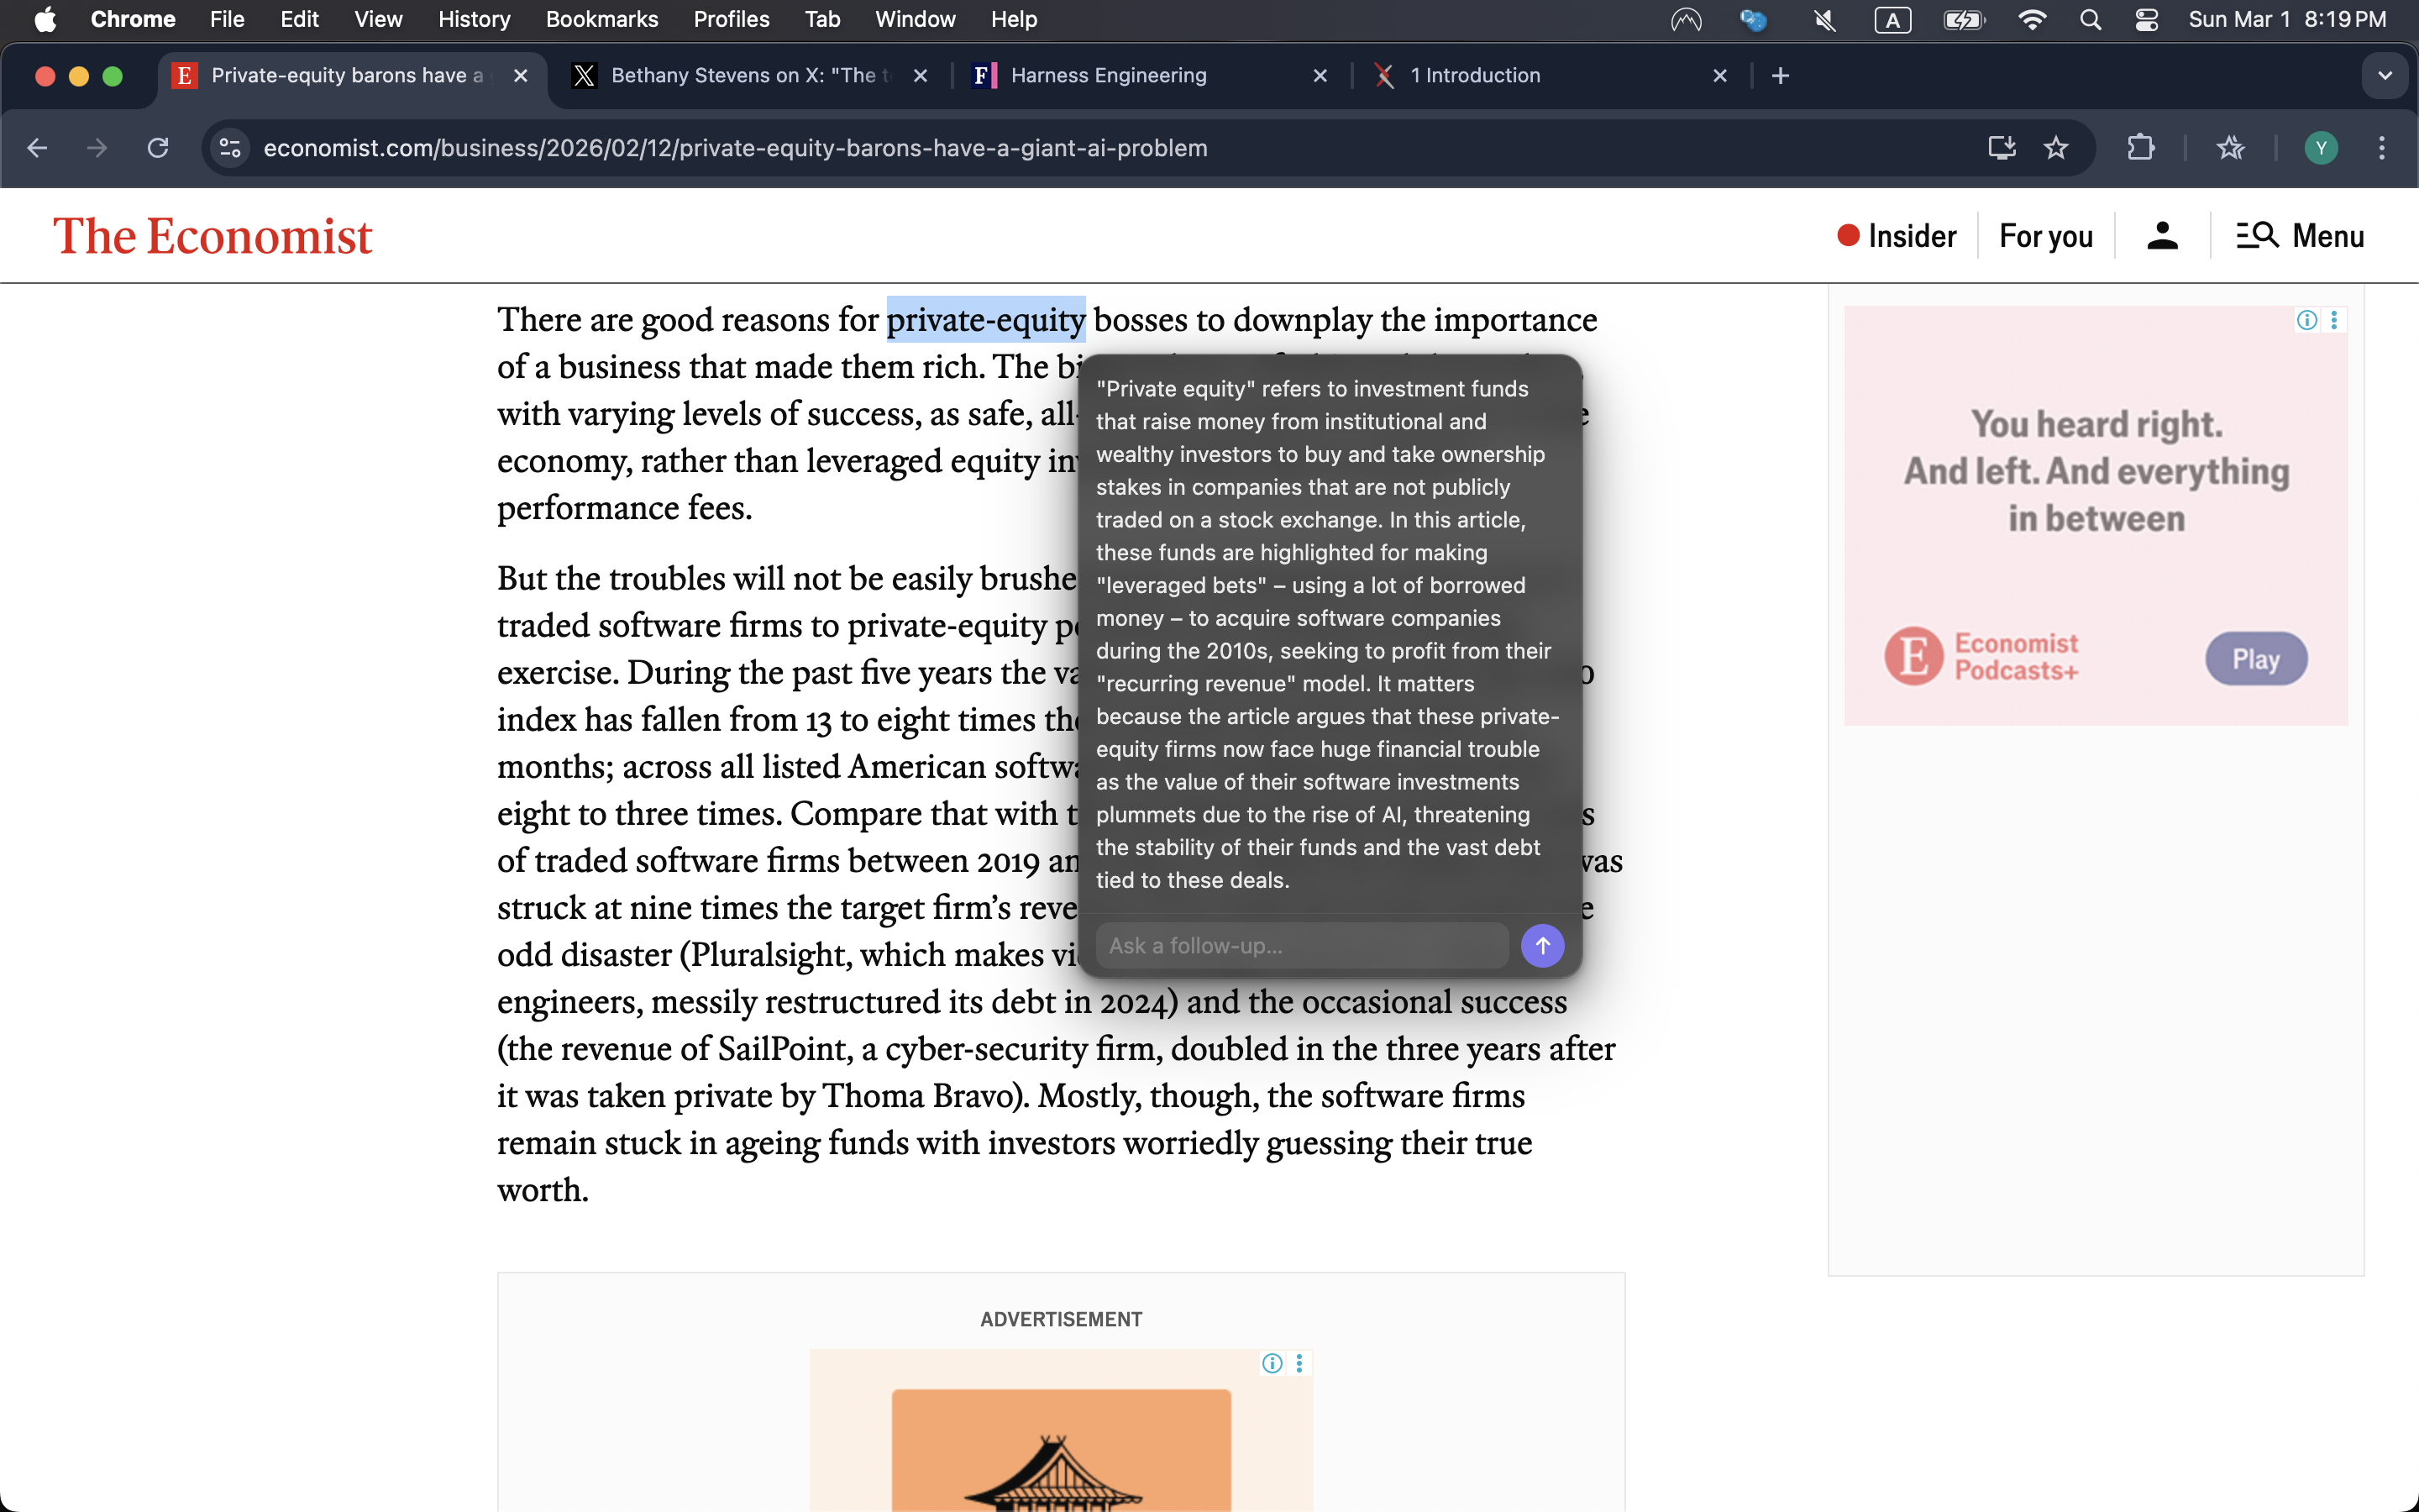This screenshot has height=1512, width=2419.
Task: Open Control Center toggles in menu bar
Action: 2147,19
